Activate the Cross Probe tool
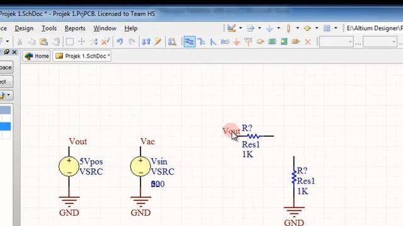 coord(158,42)
